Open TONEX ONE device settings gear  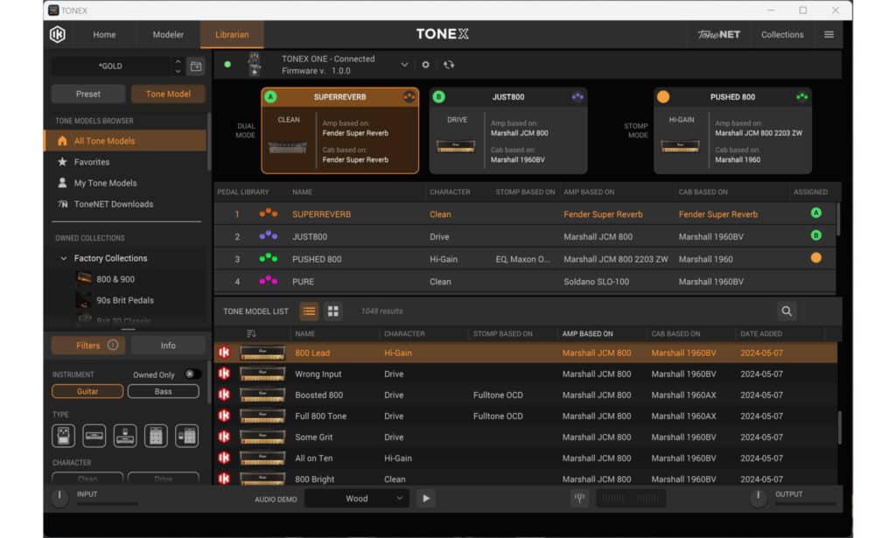point(426,65)
